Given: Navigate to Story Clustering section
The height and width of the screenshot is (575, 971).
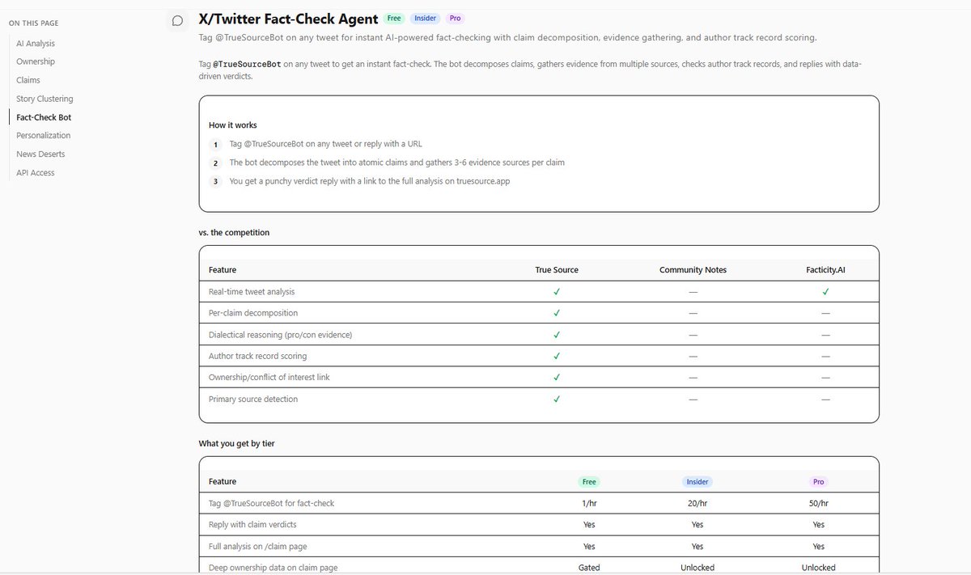Looking at the screenshot, I should (x=45, y=99).
